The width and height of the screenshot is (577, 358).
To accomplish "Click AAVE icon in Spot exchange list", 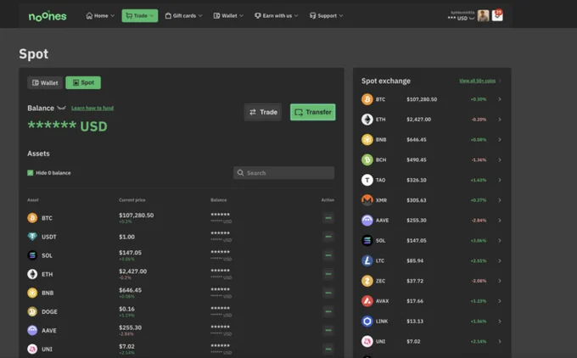I will (367, 221).
